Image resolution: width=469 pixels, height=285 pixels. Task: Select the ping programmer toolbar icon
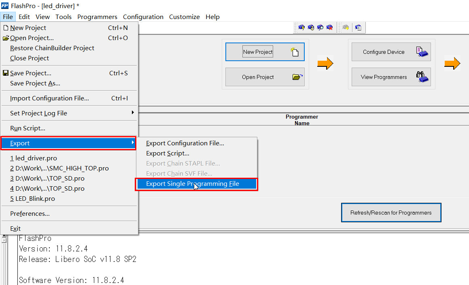pyautogui.click(x=311, y=27)
